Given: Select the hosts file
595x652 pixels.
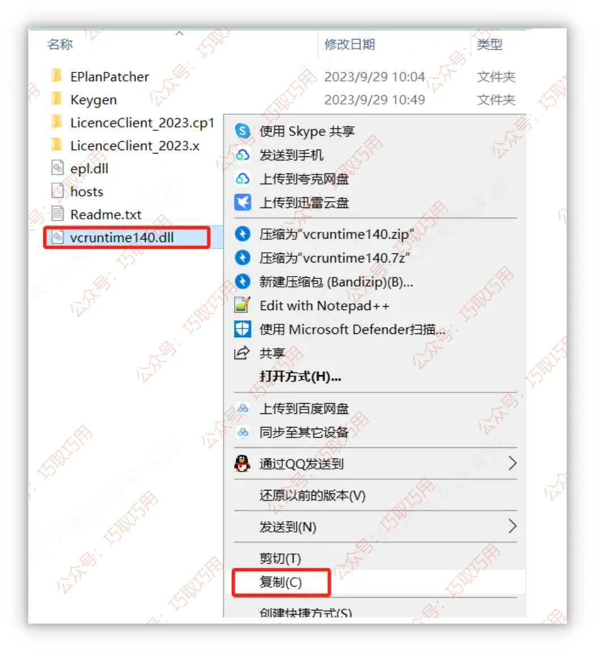Looking at the screenshot, I should pos(87,191).
